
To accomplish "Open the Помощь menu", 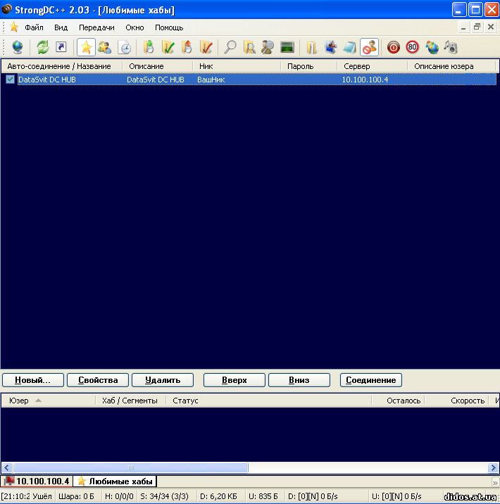I will (x=169, y=27).
